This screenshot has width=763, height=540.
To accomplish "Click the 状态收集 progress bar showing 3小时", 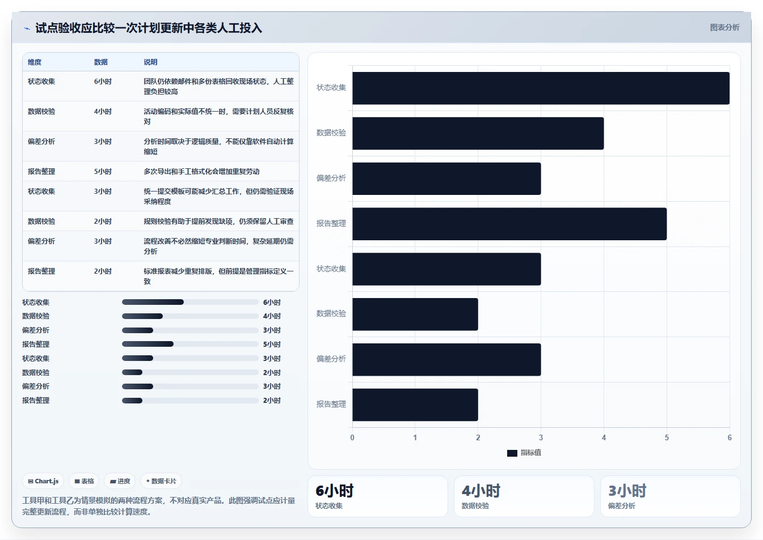I will [190, 358].
